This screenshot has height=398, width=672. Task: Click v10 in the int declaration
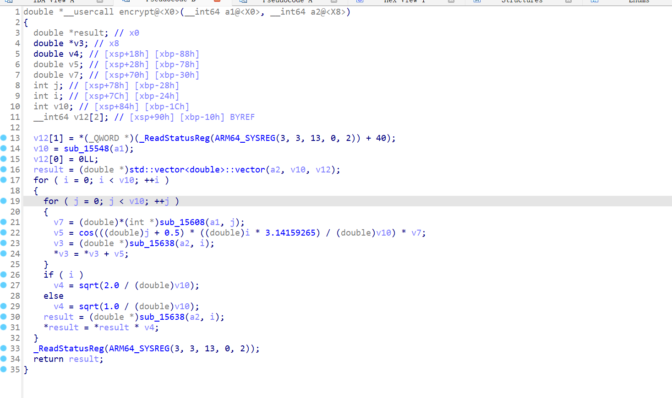click(x=61, y=107)
